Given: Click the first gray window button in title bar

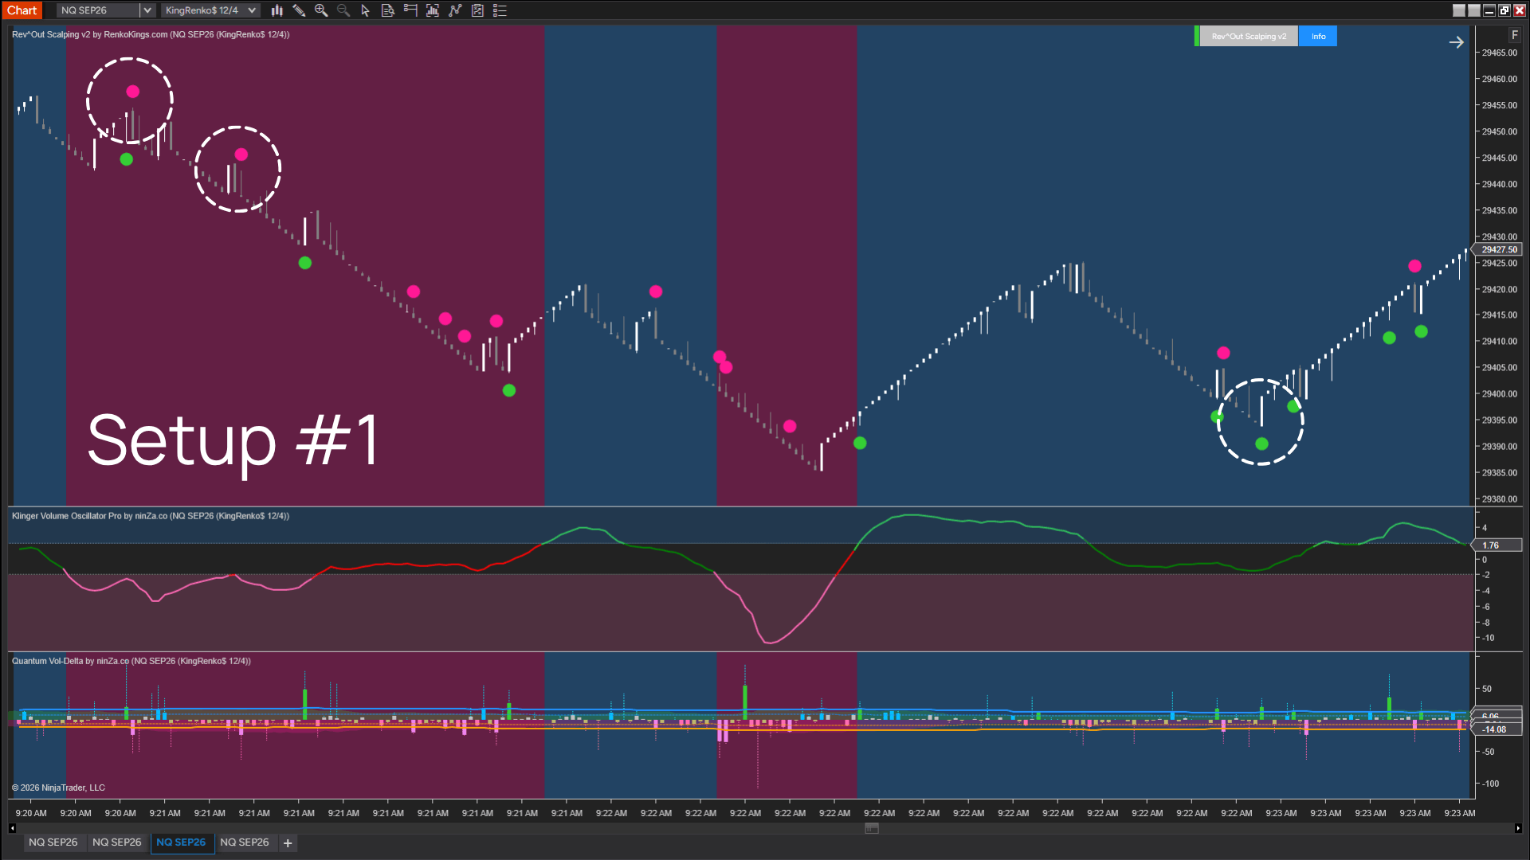Looking at the screenshot, I should point(1459,10).
